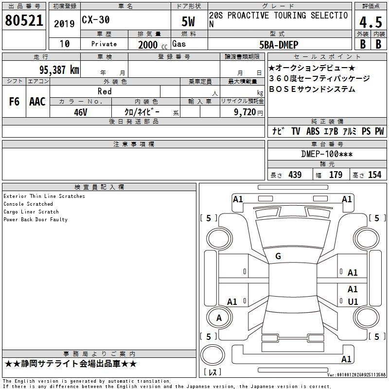This screenshot has width=389, height=389.
Task: Select first registration year 2019
Action: (x=64, y=24)
